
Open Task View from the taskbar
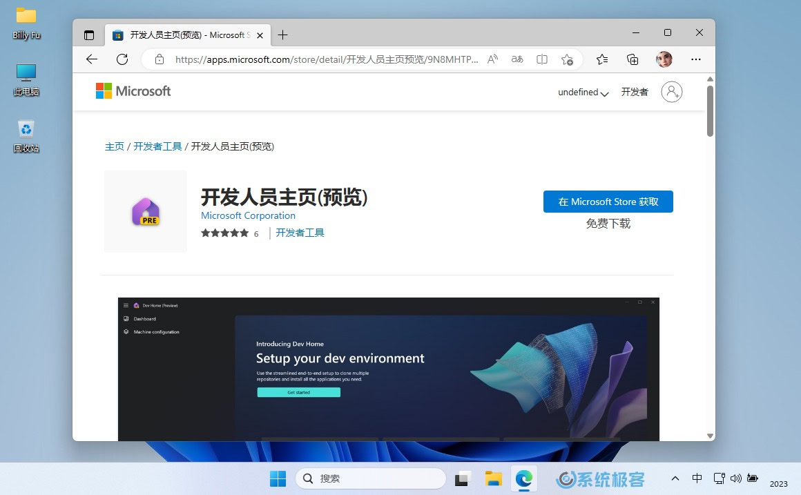(x=463, y=478)
